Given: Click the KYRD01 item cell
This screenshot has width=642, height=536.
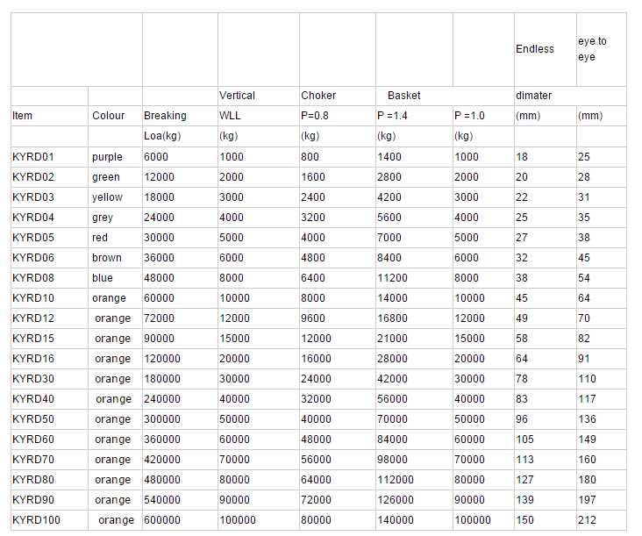Looking at the screenshot, I should pos(33,157).
